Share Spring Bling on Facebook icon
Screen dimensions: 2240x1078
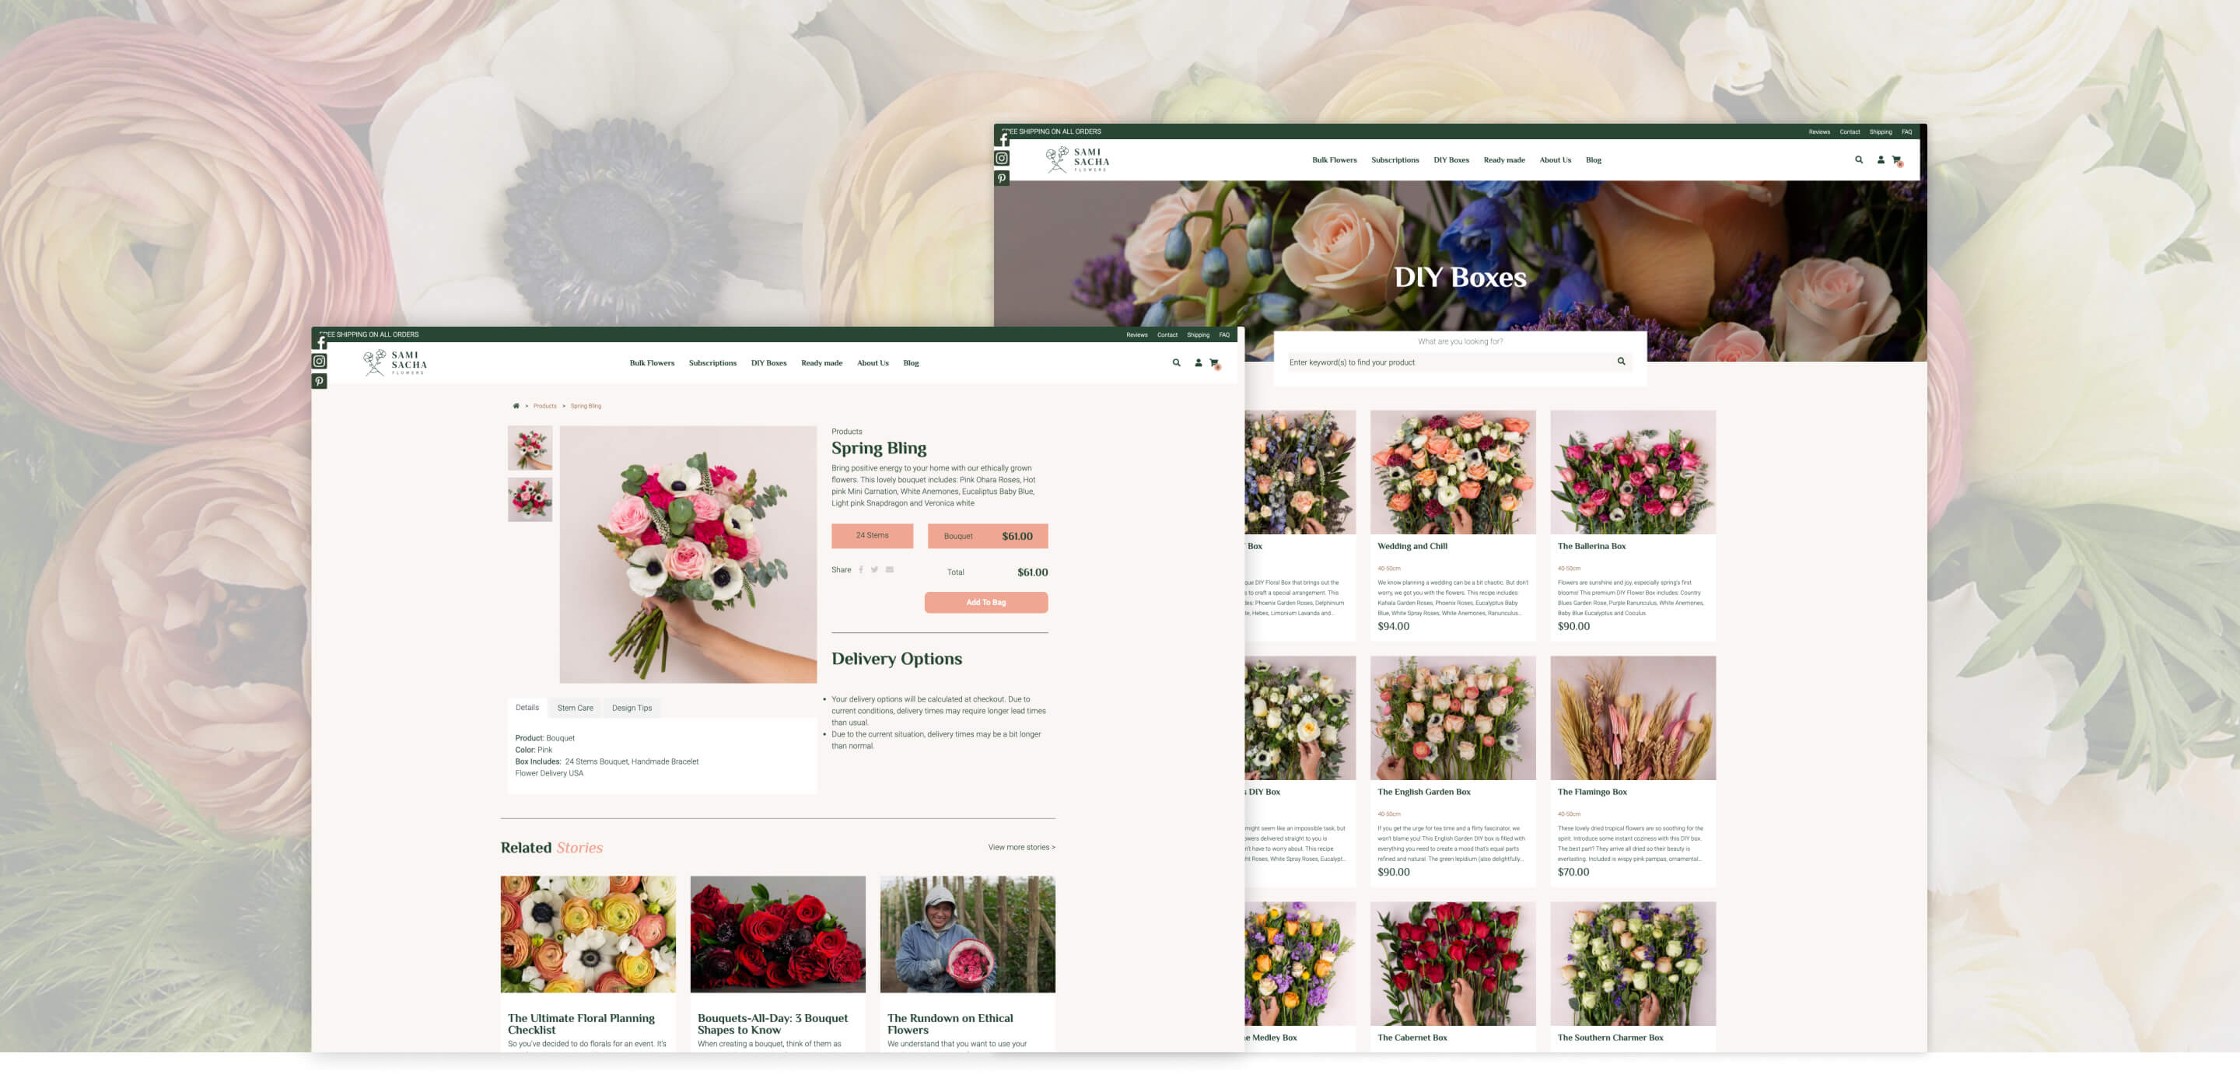(x=861, y=570)
